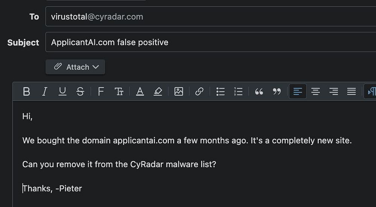Open the font family picker

tap(101, 91)
